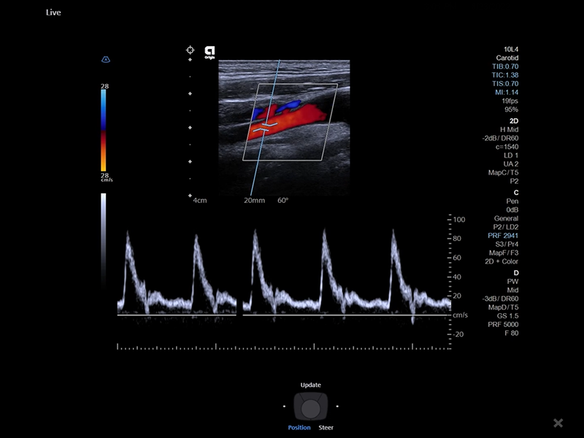Click the 10L4 transducer label
The image size is (584, 438).
tap(510, 49)
